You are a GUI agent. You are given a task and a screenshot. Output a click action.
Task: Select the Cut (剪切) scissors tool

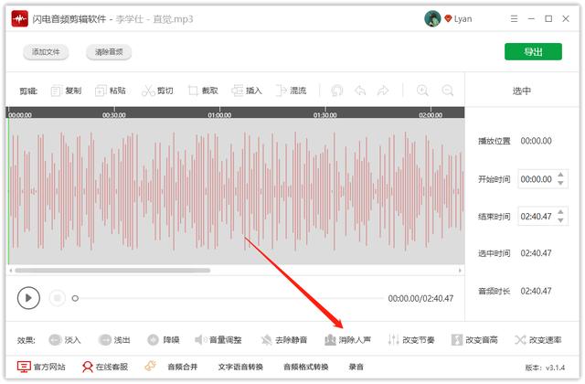[155, 91]
